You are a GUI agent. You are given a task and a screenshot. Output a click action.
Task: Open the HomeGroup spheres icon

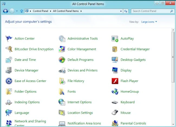click(x=115, y=92)
